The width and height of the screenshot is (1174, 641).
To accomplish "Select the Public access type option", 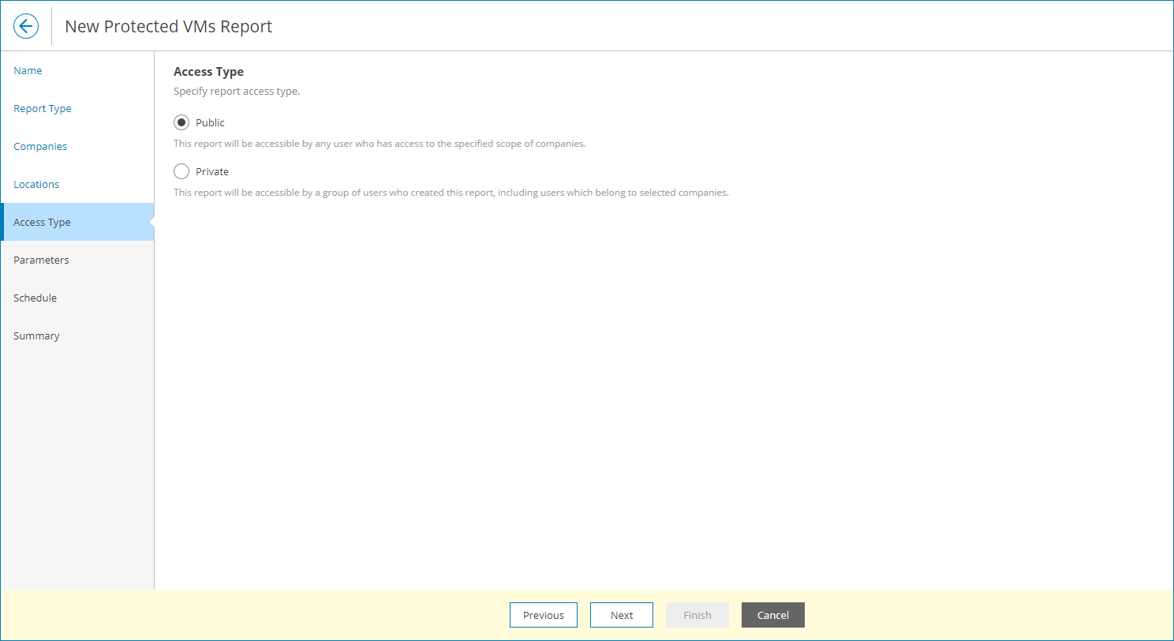I will [181, 122].
